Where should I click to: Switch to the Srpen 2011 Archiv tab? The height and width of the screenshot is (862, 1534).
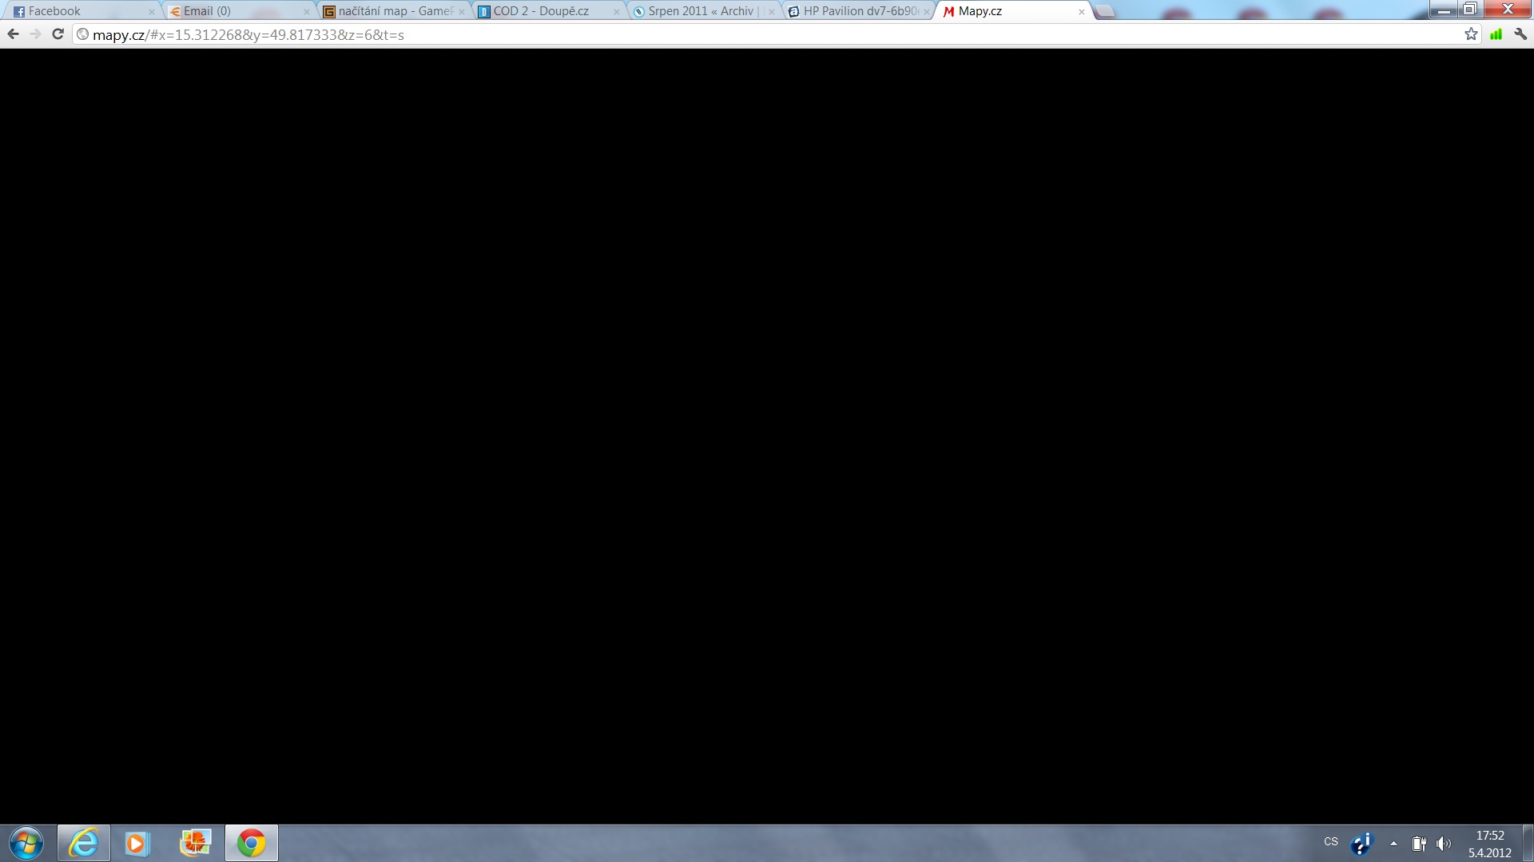click(x=701, y=11)
